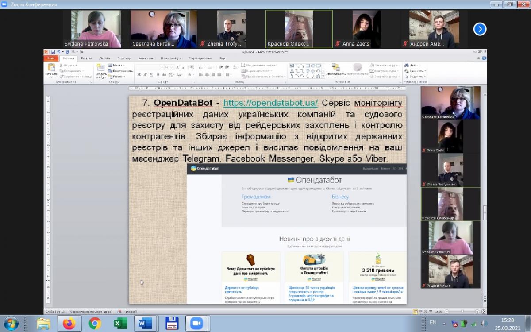Open Firefox from the taskbar
Image resolution: width=531 pixels, height=332 pixels.
click(x=69, y=324)
